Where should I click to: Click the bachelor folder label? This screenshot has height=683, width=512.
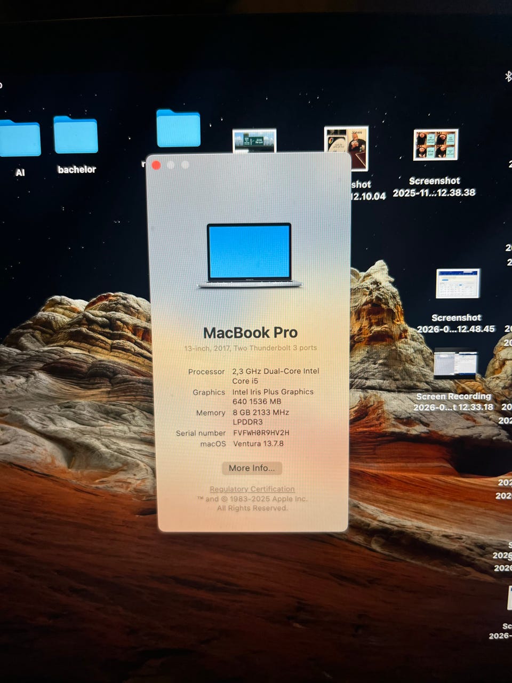point(77,170)
